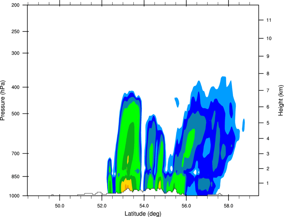This screenshot has width=284, height=217.
Task: Pick the 7 km height tick label
Action: tap(268, 90)
